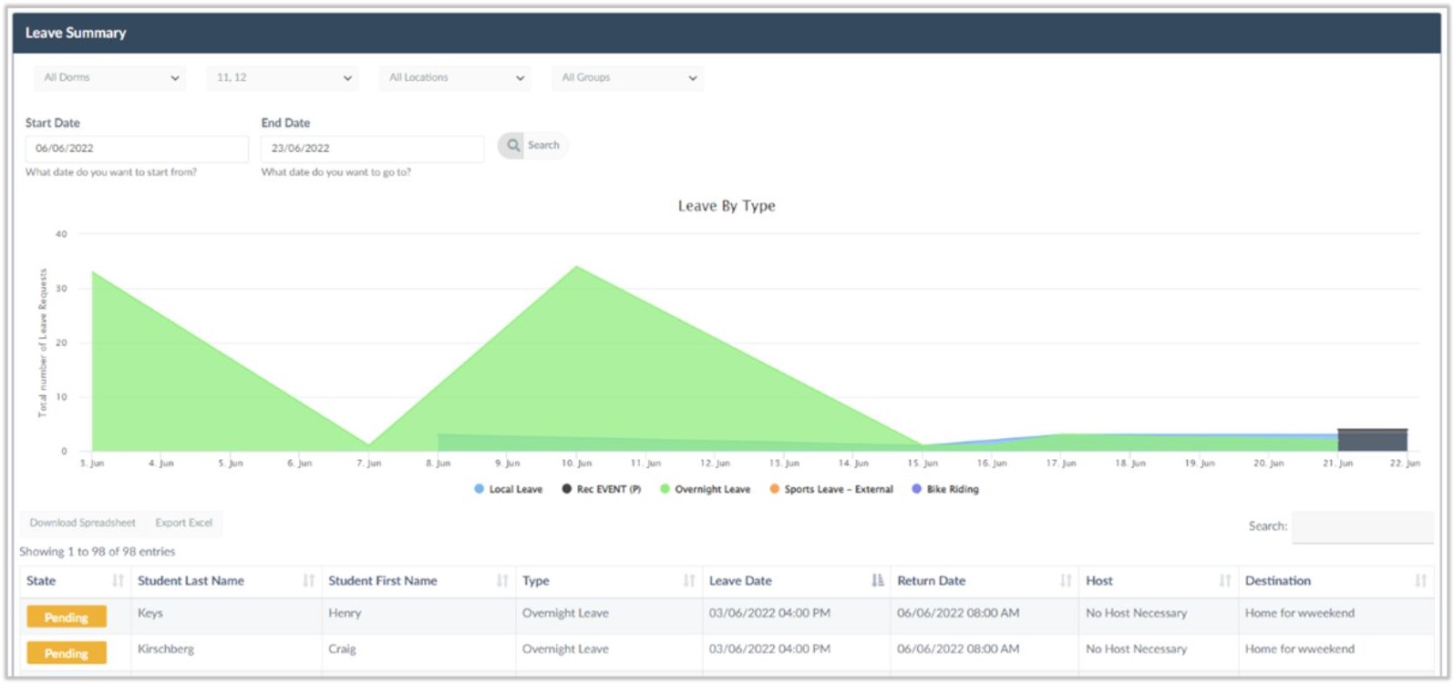Screen dimensions: 1454x684
Task: Click the table Search text box
Action: tap(1362, 526)
